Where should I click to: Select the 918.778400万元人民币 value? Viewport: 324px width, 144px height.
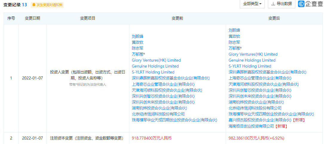tap(151, 138)
